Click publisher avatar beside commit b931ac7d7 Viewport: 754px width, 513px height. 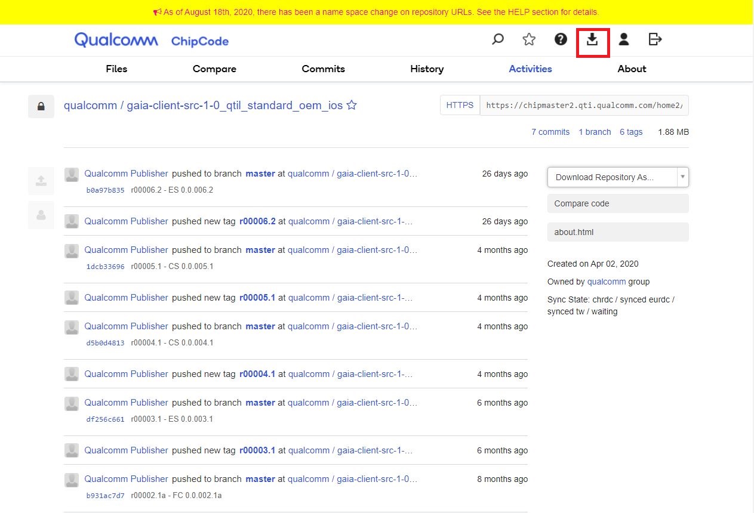[x=72, y=480]
